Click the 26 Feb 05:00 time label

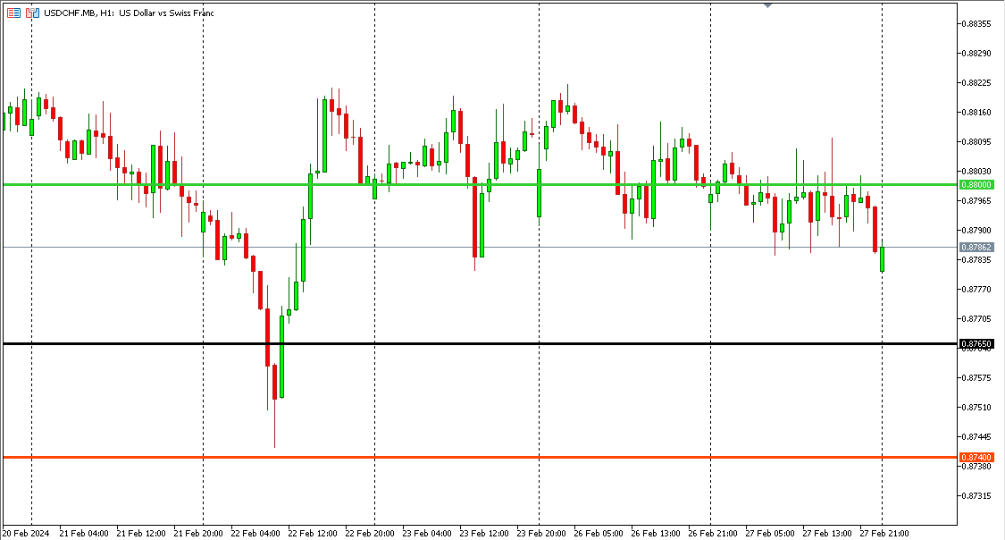(598, 534)
